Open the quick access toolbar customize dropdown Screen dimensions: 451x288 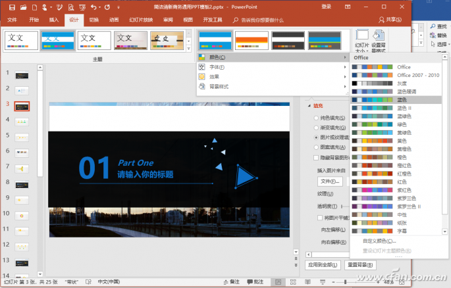pyautogui.click(x=119, y=7)
